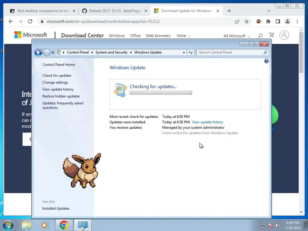
Task: Reload the Microsoft download page
Action: (30, 21)
